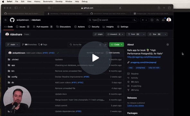Viewport: 190px width, 116px height.
Task: Play the video with the center play button
Action: click(x=95, y=58)
